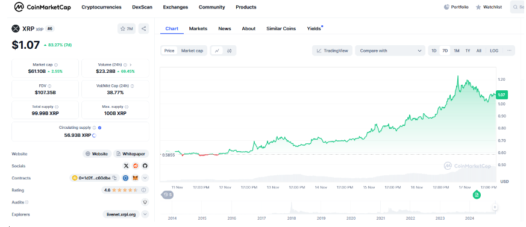Switch to the News tab

pyautogui.click(x=224, y=28)
